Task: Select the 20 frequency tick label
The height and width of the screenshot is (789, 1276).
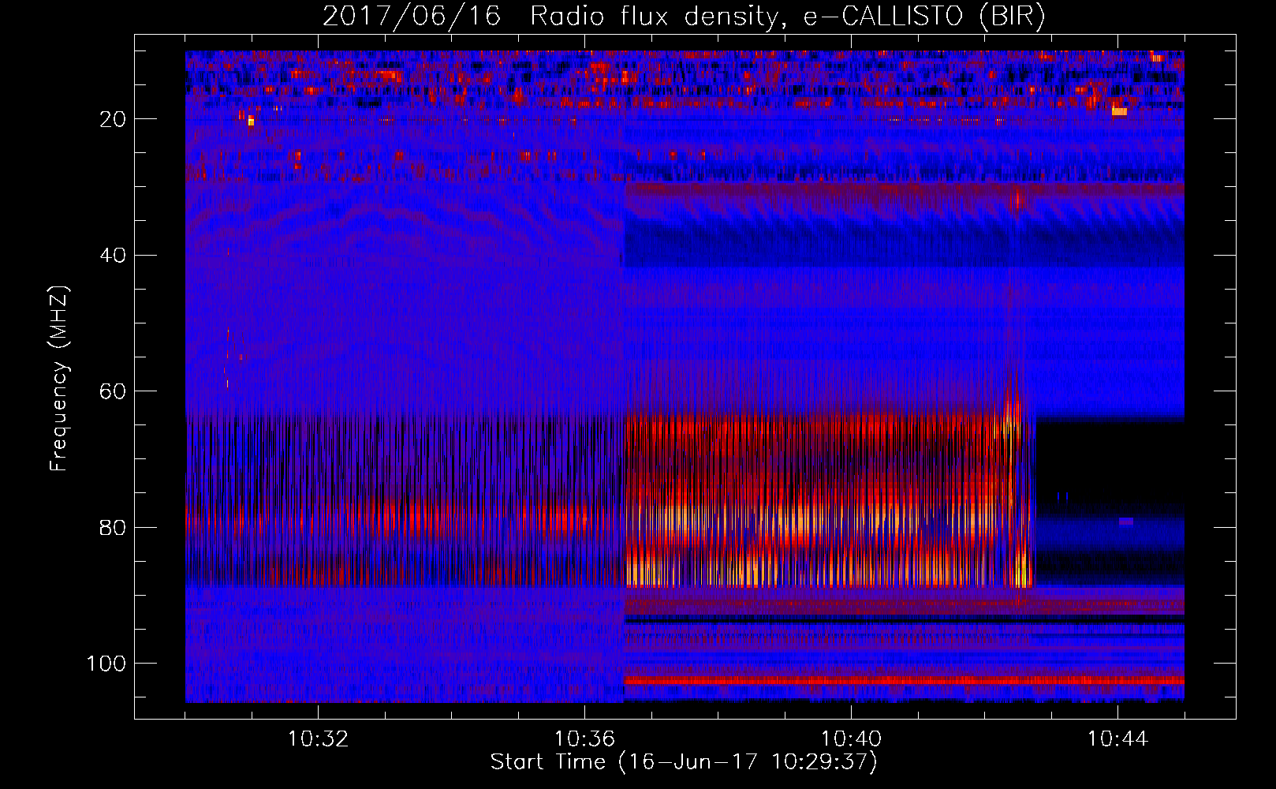Action: tap(114, 119)
